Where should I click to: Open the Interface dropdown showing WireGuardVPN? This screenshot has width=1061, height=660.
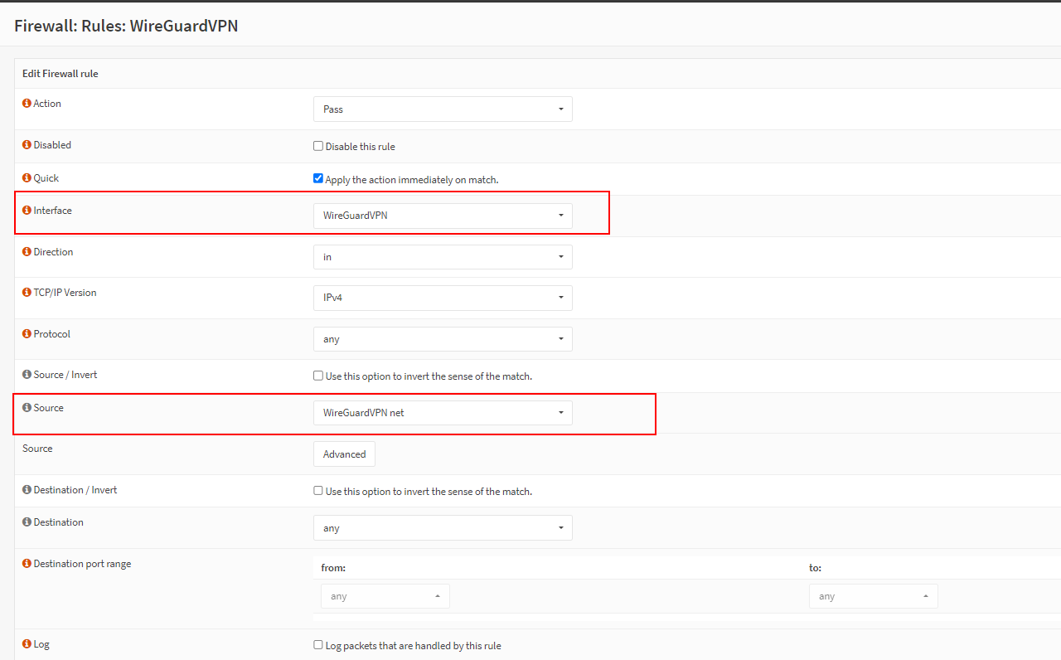tap(443, 216)
